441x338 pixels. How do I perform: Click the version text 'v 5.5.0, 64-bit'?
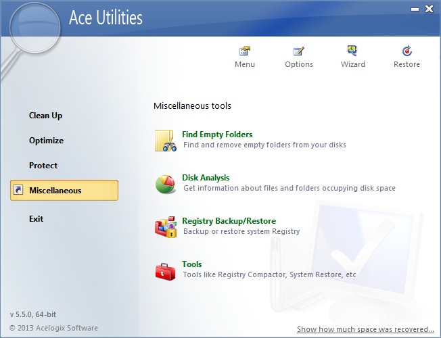point(33,314)
